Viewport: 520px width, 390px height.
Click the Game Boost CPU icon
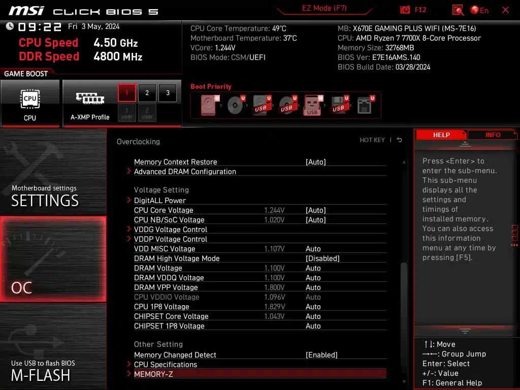pyautogui.click(x=30, y=103)
